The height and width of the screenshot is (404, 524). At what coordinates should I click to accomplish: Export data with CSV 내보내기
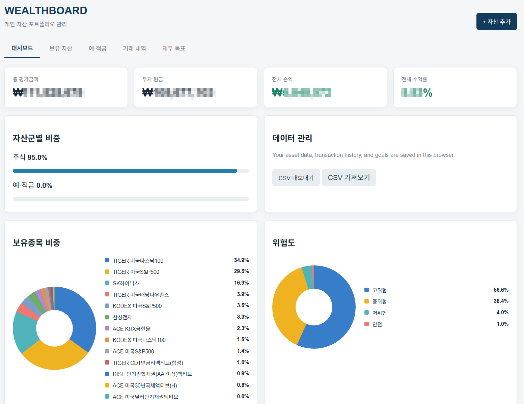pyautogui.click(x=296, y=178)
